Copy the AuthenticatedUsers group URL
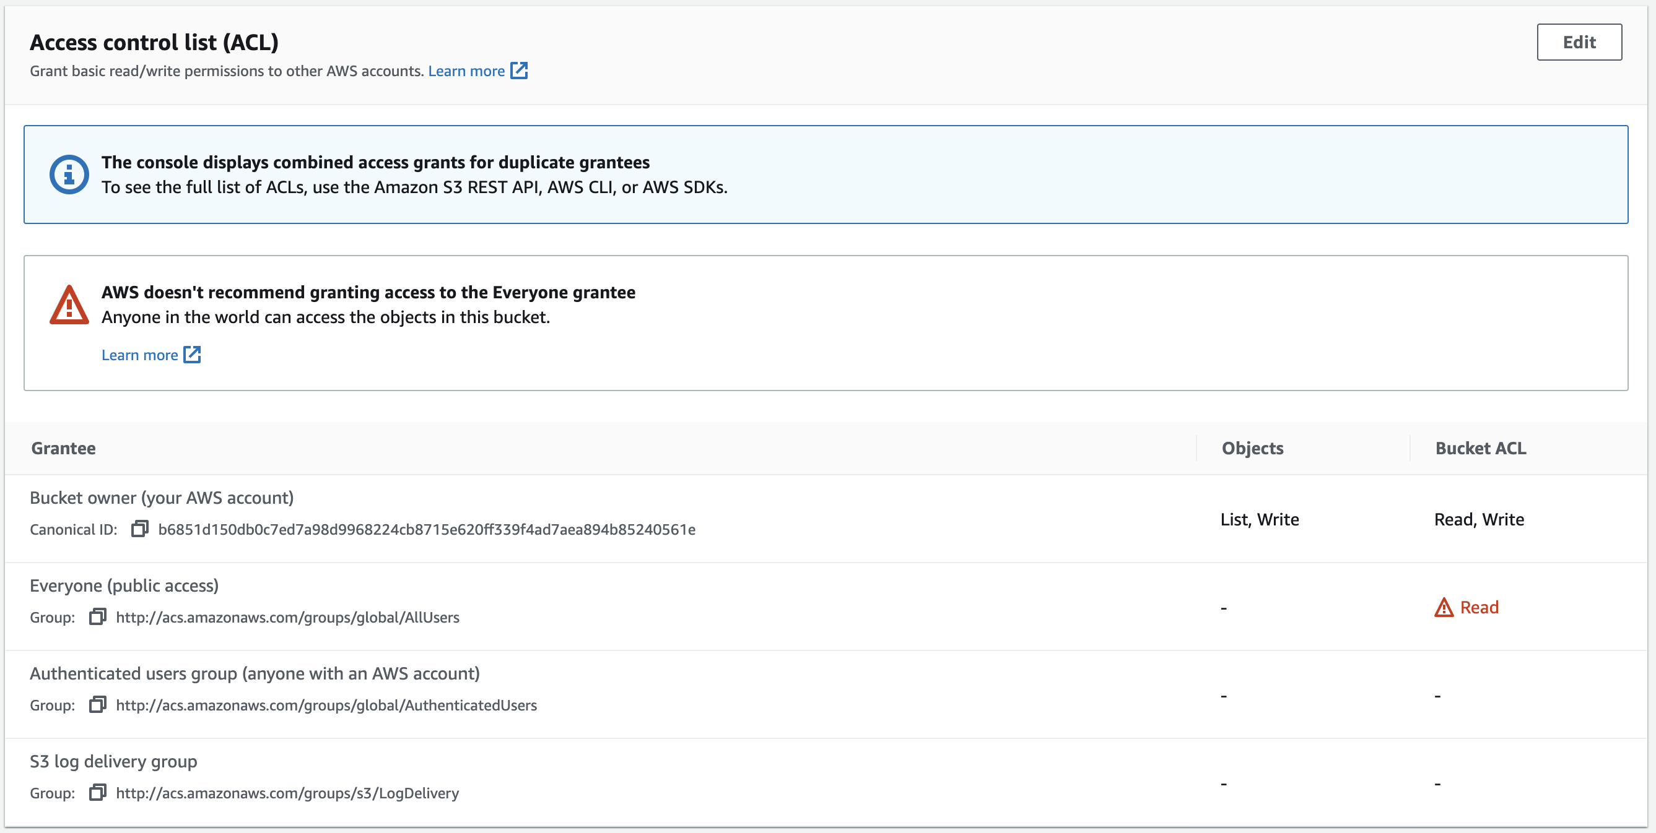The width and height of the screenshot is (1656, 833). [x=97, y=704]
